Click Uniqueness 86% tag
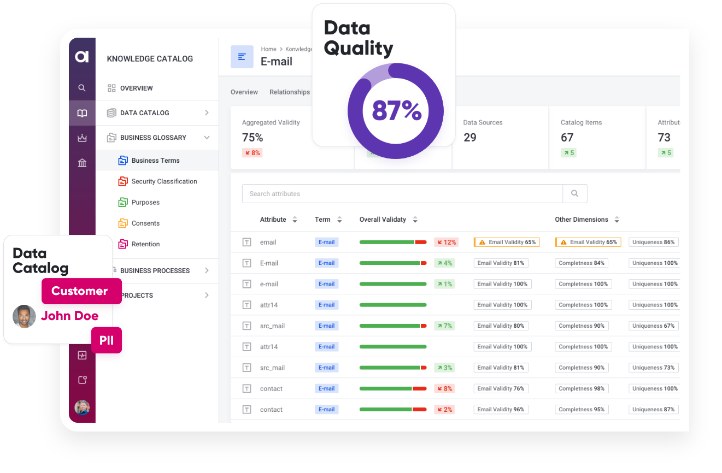Screen dimensions: 722x473 (654, 242)
